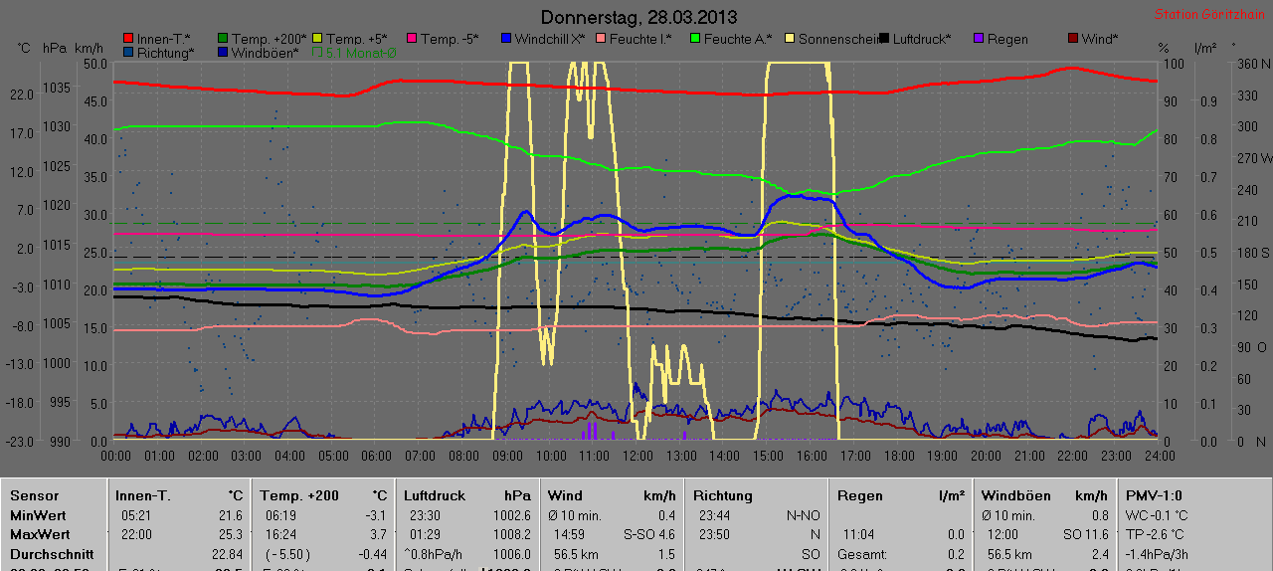Click the Richtung legend icon

[x=127, y=53]
